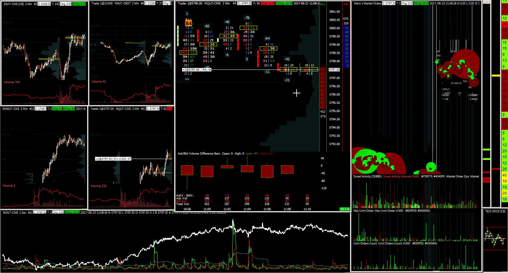
Task: Click the Trade: 1@21409 text in YMU7 header
Action: tap(102, 3)
